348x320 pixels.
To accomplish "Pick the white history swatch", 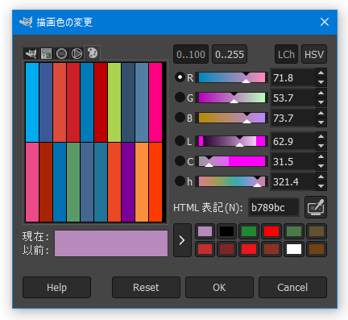I will click(294, 249).
